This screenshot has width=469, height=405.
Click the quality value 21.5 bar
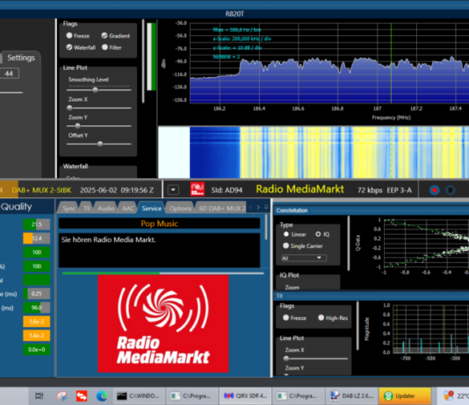tap(37, 224)
